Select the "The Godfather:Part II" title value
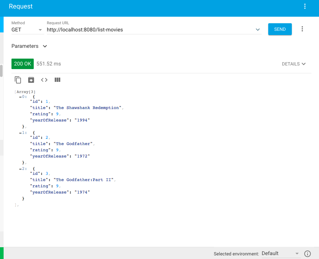The height and width of the screenshot is (259, 319). coord(84,180)
